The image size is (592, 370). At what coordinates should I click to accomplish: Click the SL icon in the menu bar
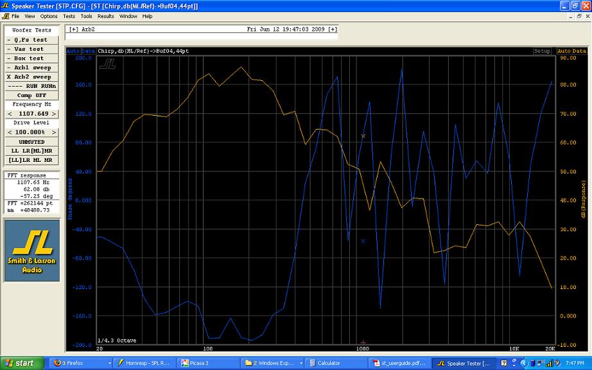pos(5,16)
